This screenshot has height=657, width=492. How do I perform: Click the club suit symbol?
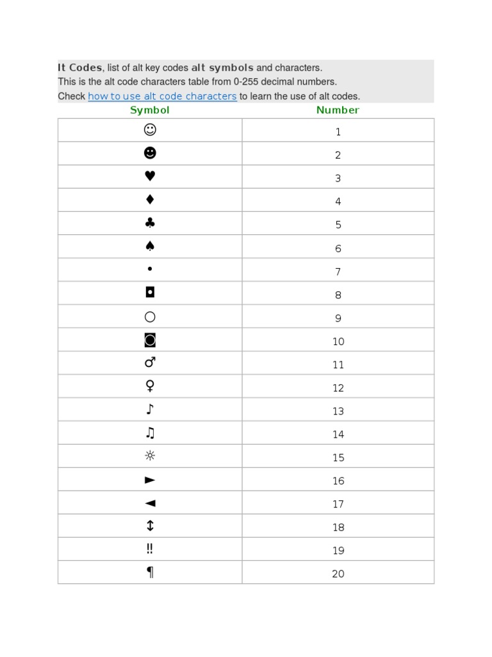(150, 223)
